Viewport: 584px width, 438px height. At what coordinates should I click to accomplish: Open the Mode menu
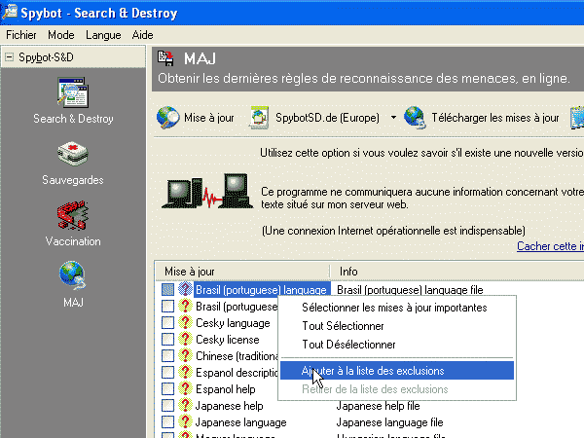tap(61, 35)
